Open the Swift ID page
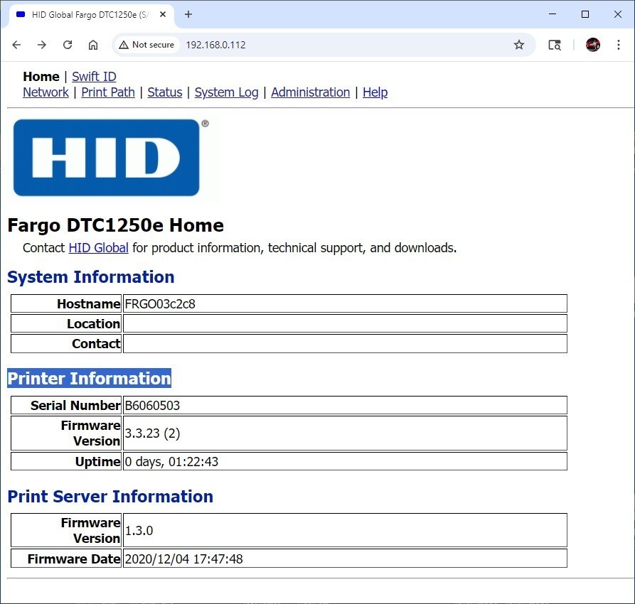 94,77
